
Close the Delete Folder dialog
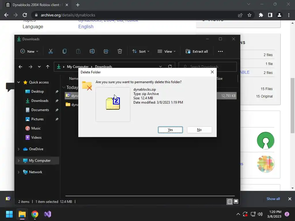(x=212, y=72)
